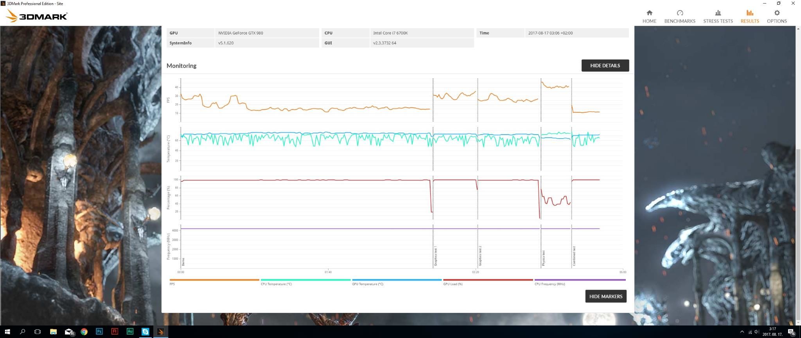Click the page vertical scrollbar thumb

pos(798,234)
